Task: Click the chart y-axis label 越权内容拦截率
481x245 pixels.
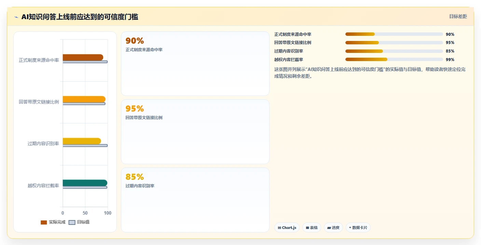Action: tap(43, 186)
